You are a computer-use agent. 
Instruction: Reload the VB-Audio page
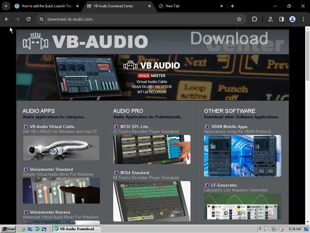28,19
